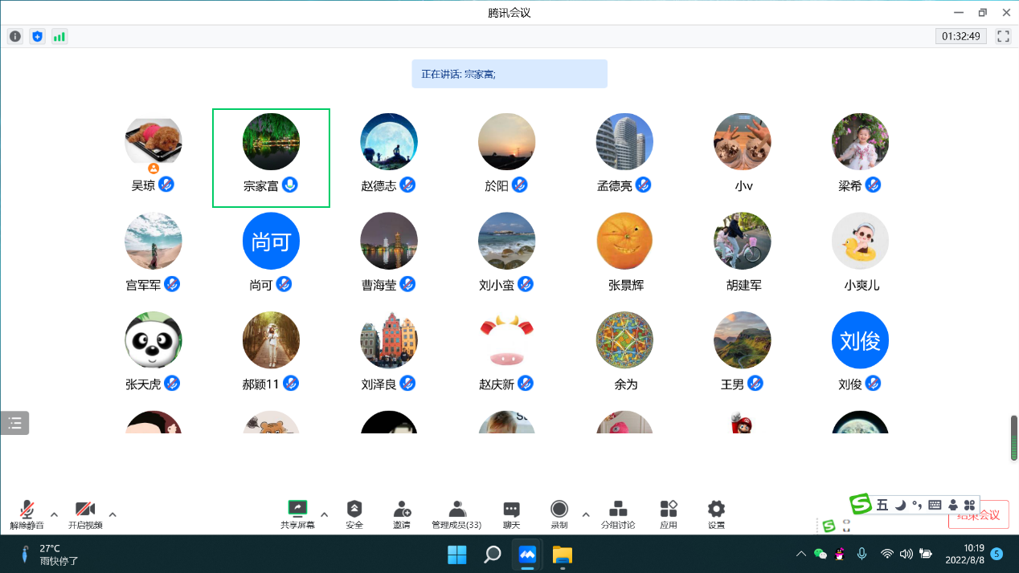This screenshot has height=573, width=1019.
Task: Expand the arrow beside 开启视频
Action: tap(113, 514)
